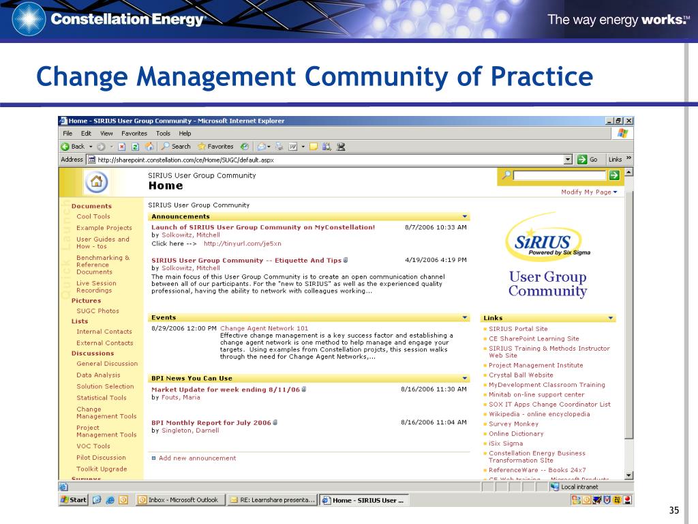This screenshot has height=524, width=698.
Task: Open the Favorites menu in menu bar
Action: point(134,133)
